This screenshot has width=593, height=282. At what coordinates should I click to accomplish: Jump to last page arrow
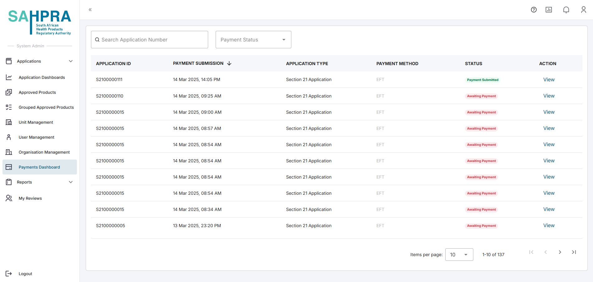coord(574,252)
